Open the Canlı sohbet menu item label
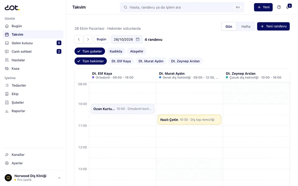Screen dimensions: 298x186 22,52
